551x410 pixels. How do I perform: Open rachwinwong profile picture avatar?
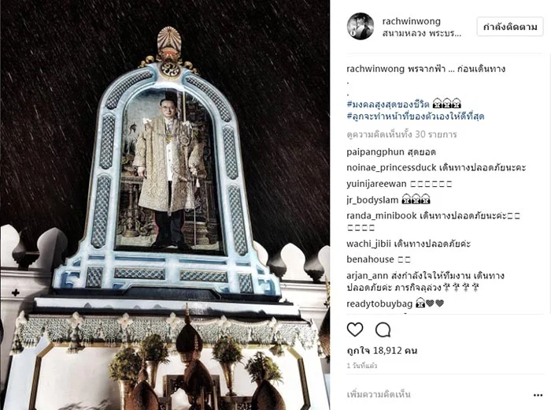(x=361, y=26)
